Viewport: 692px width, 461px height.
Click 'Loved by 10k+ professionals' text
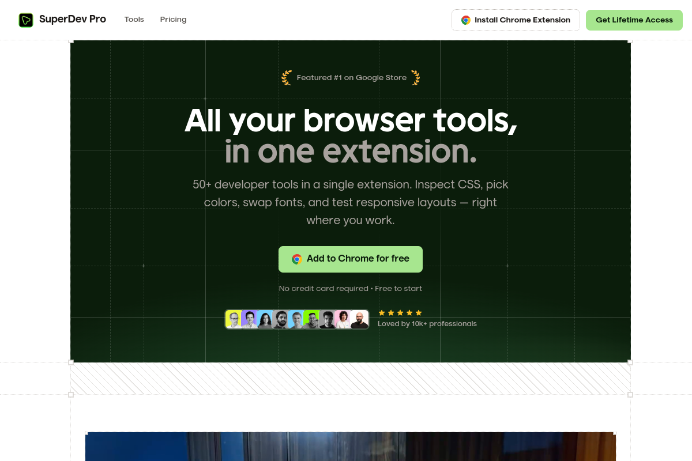click(x=427, y=324)
